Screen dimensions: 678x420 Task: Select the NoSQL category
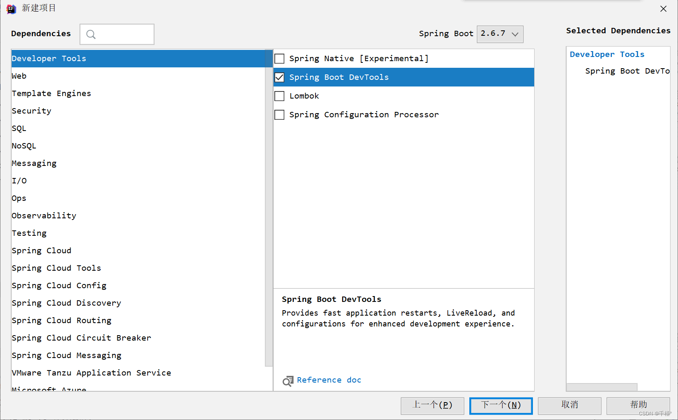coord(138,146)
